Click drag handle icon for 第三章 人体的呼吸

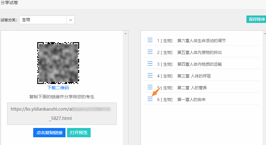(150, 75)
